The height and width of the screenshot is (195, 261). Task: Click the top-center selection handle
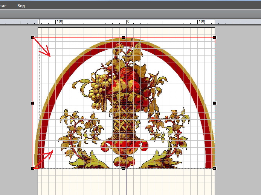[x=124, y=37]
